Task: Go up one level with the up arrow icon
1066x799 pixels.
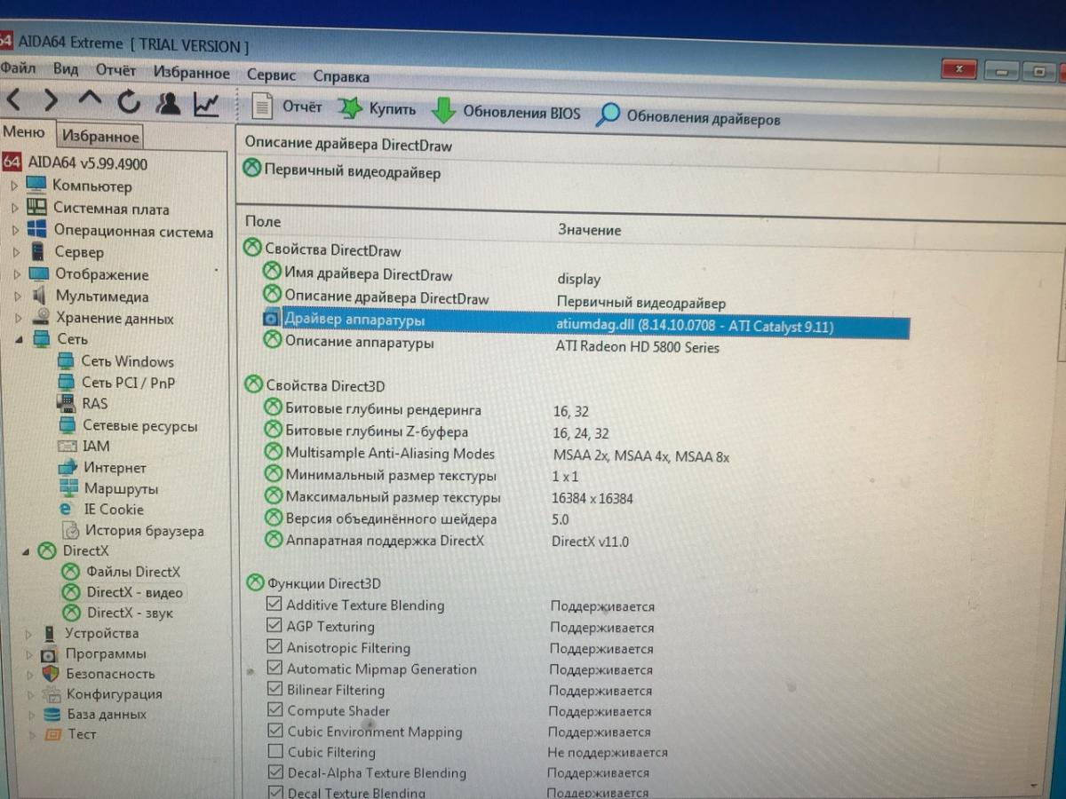Action: coord(91,99)
